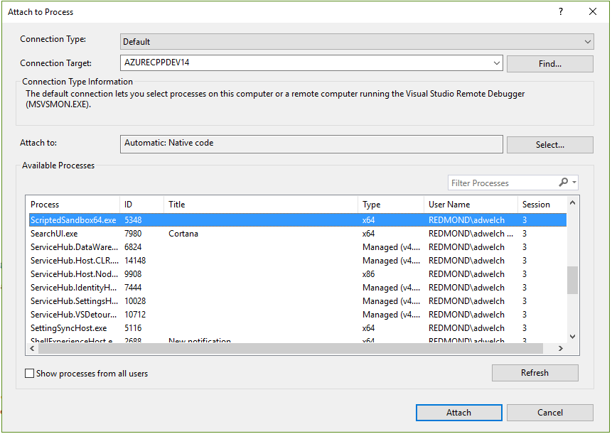Viewport: 612px width, 434px height.
Task: Click the search magnifier icon in filter box
Action: (563, 183)
